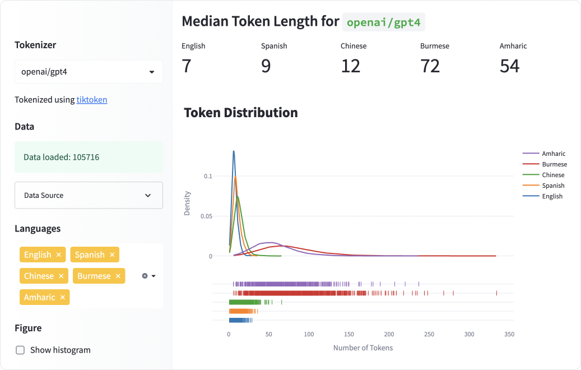
Task: Click the Data loaded: 105716 banner
Action: click(89, 157)
